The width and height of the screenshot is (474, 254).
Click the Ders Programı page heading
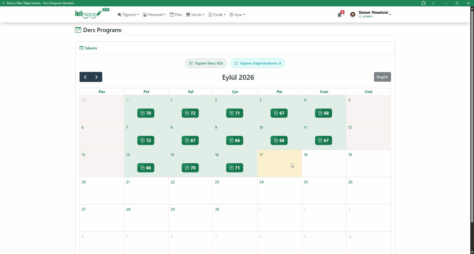[102, 30]
